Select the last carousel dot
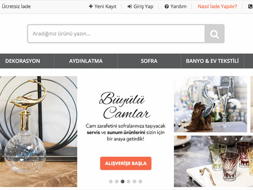The image size is (253, 190). 140,181
